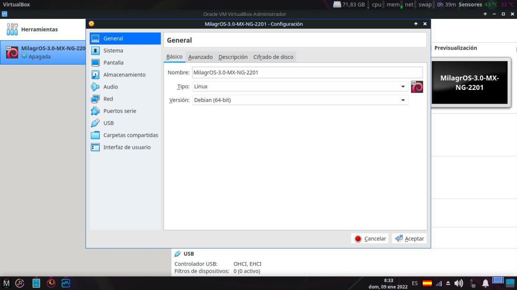Expand the Tipo dropdown
The height and width of the screenshot is (290, 517).
[299, 86]
